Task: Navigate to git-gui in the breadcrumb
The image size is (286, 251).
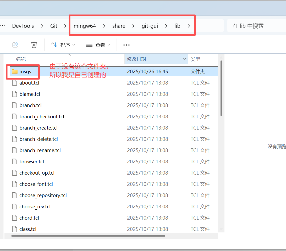Action: pos(150,26)
